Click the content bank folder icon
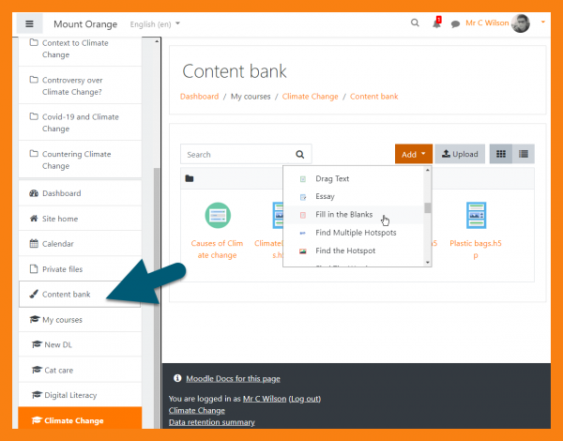Viewport: 563px width, 441px height. click(x=190, y=178)
